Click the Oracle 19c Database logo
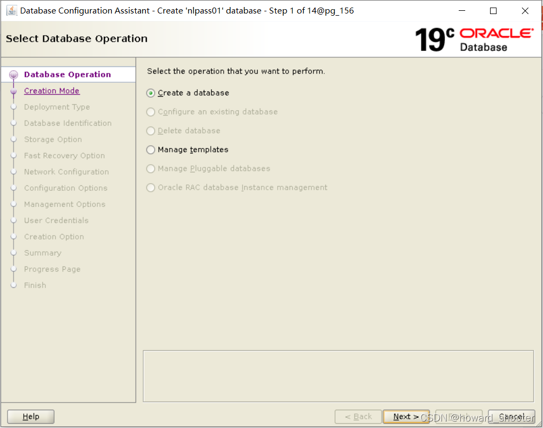 [474, 39]
